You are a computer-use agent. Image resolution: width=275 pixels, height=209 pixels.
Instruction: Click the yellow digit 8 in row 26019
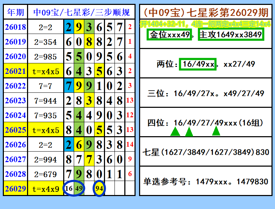89,42
